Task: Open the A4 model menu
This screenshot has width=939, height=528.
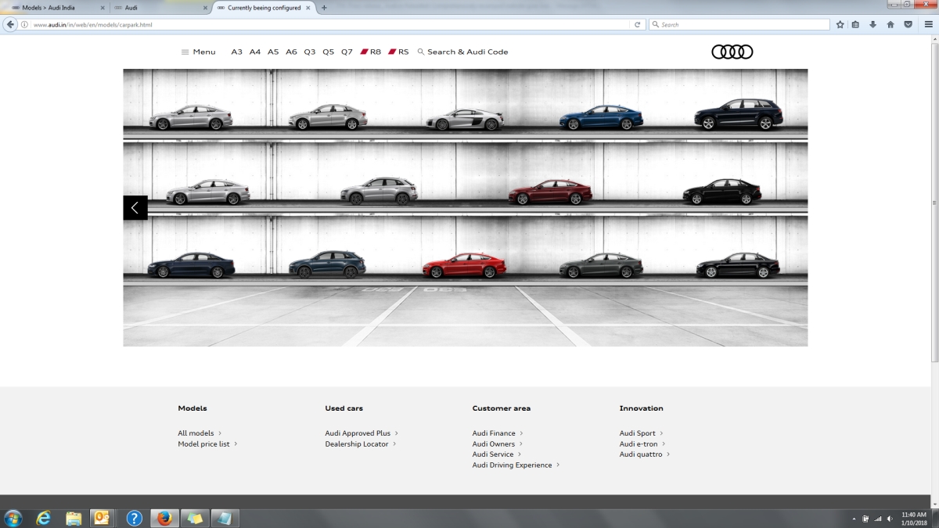Action: tap(255, 52)
